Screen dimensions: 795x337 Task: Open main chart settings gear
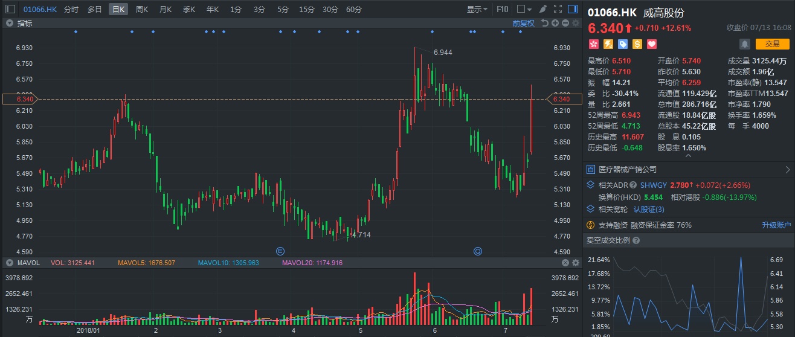pyautogui.click(x=576, y=23)
